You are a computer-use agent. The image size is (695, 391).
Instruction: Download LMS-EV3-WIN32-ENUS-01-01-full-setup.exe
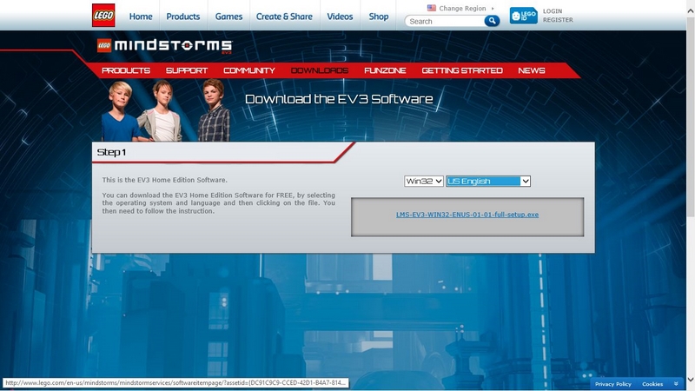click(467, 215)
